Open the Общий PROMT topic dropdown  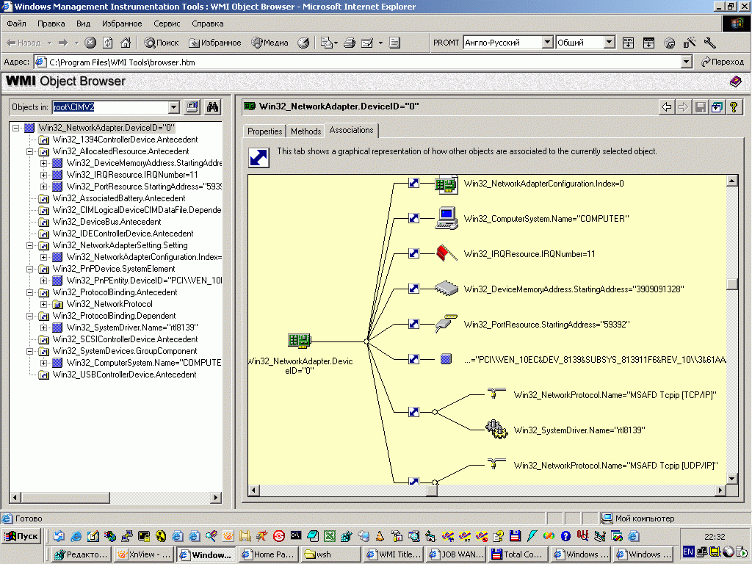point(609,42)
